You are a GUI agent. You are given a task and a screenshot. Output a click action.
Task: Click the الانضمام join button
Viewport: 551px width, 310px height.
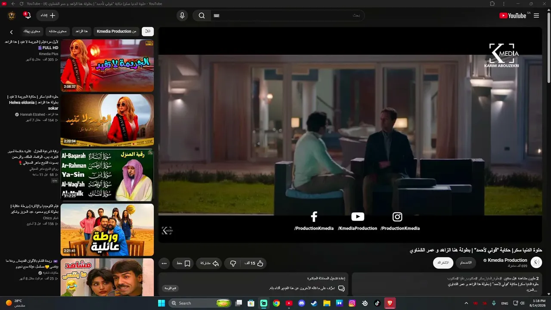click(466, 263)
